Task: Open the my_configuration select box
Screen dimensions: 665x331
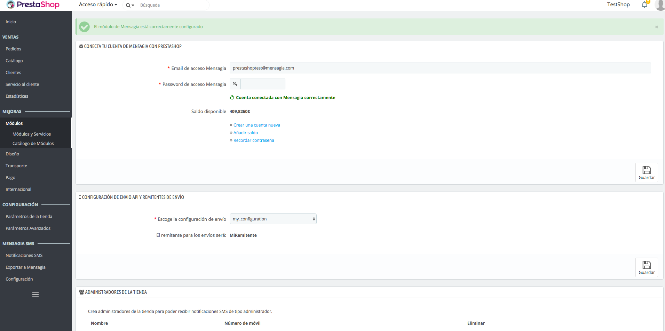Action: 273,219
